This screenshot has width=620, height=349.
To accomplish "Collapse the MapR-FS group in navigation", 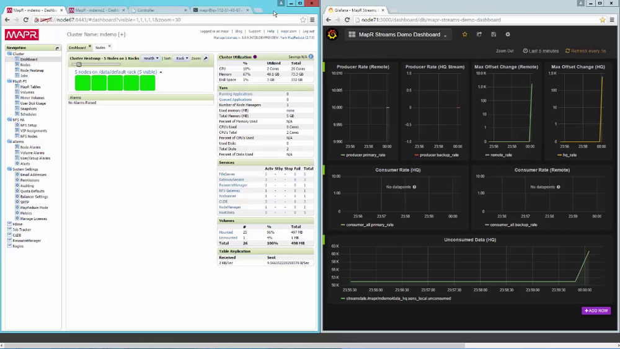I will (x=9, y=81).
